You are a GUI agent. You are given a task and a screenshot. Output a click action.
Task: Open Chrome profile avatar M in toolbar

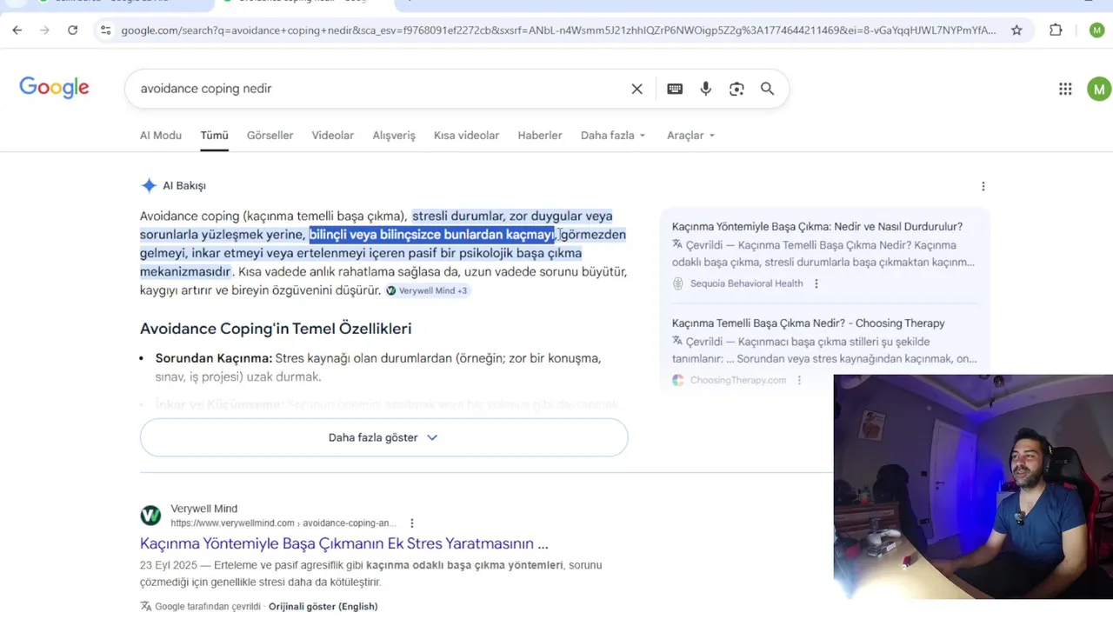[x=1096, y=30]
